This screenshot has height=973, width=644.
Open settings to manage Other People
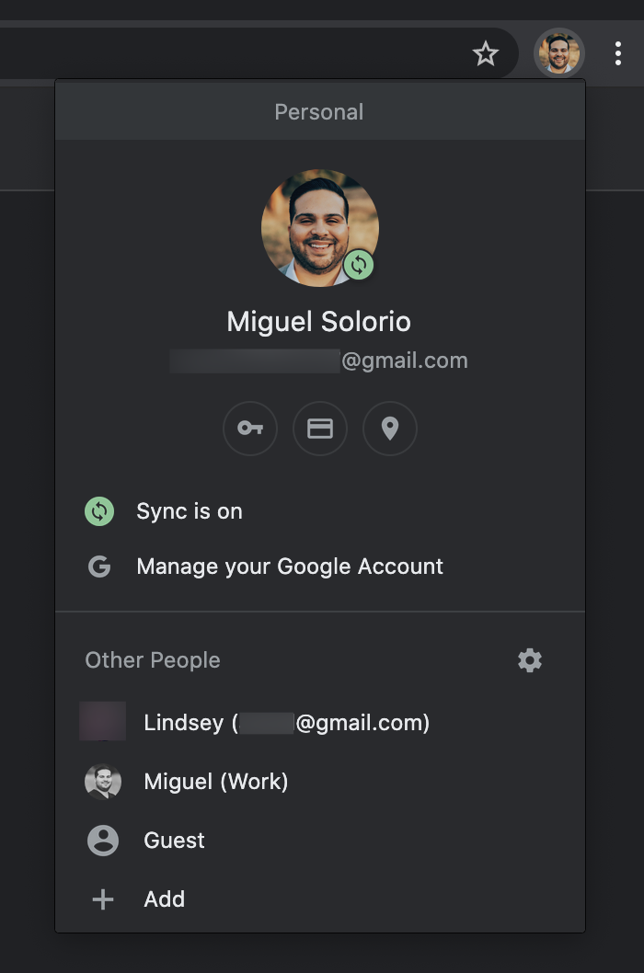click(529, 660)
